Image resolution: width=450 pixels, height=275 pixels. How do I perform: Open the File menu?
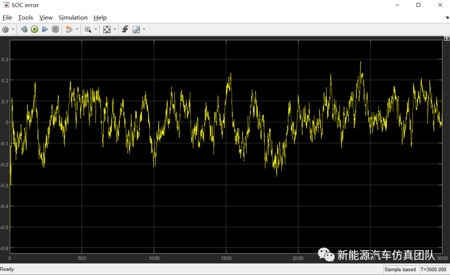[7, 17]
